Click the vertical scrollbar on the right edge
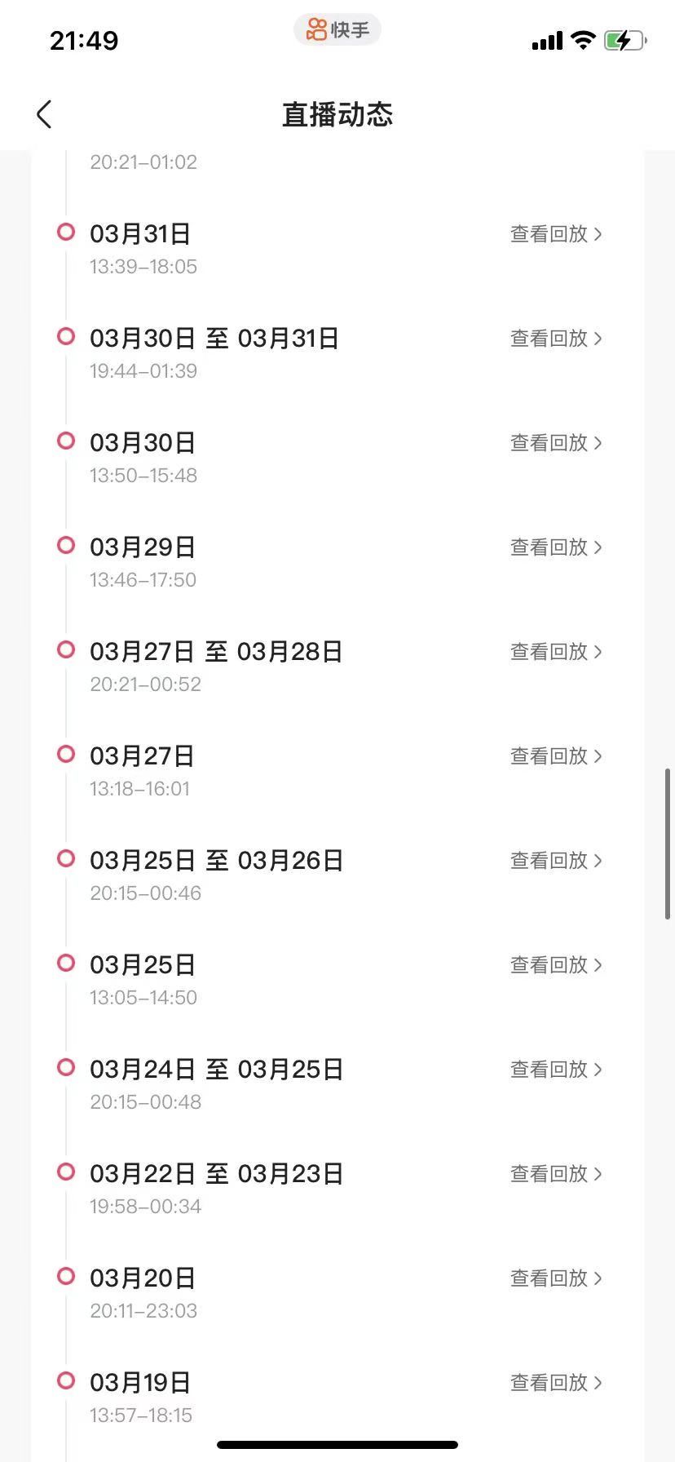Screen dimensions: 675x1462 (x=668, y=844)
